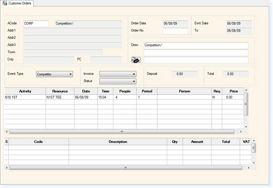This screenshot has width=273, height=188.
Task: Click items grid horizontal scroll right arrow
Action: point(248,168)
